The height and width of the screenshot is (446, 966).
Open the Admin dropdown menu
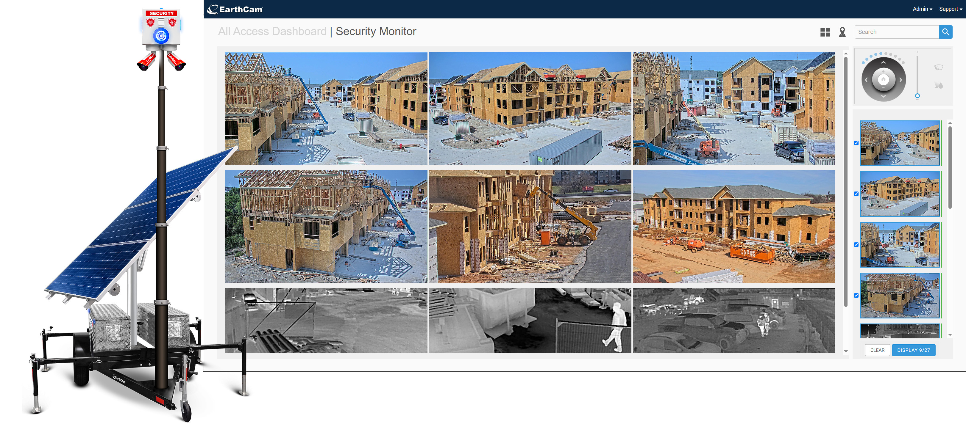tap(922, 9)
